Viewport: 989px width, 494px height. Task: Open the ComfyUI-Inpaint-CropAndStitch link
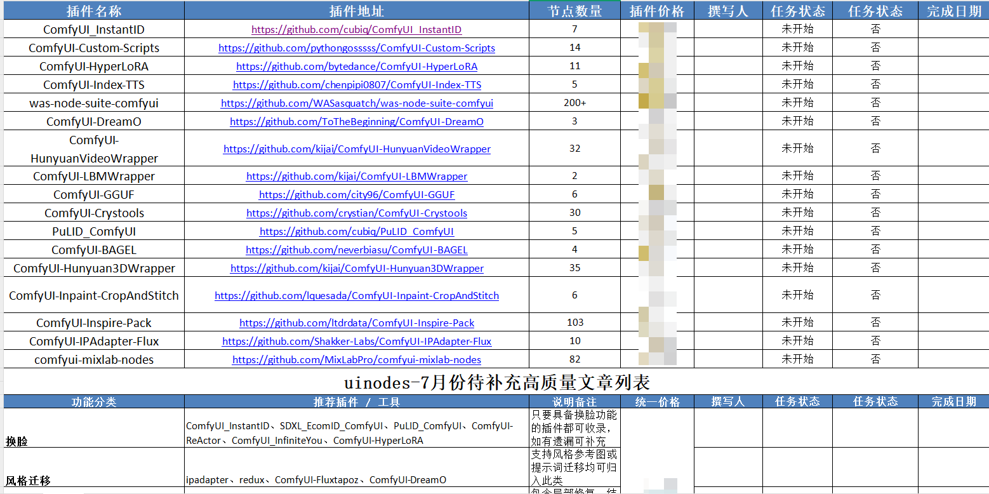(356, 296)
